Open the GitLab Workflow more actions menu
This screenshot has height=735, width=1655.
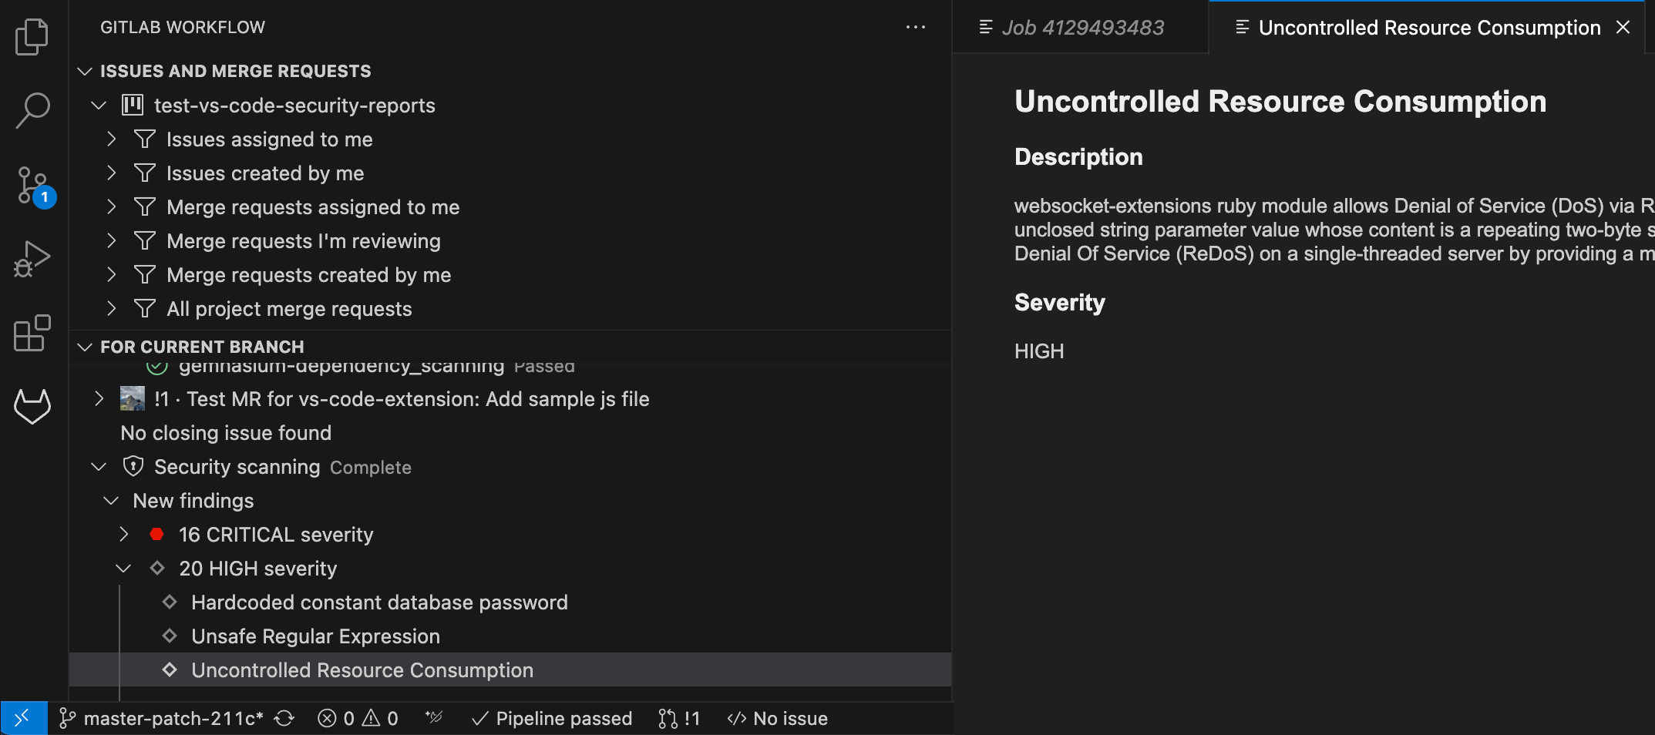(x=916, y=27)
